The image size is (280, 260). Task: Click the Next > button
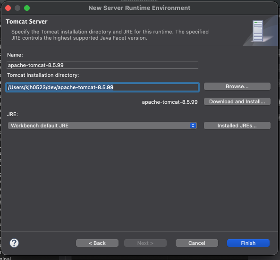pos(145,243)
